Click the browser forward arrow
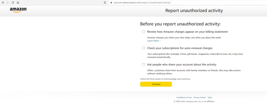Image resolution: width=267 pixels, height=112 pixels. click(x=8, y=2)
